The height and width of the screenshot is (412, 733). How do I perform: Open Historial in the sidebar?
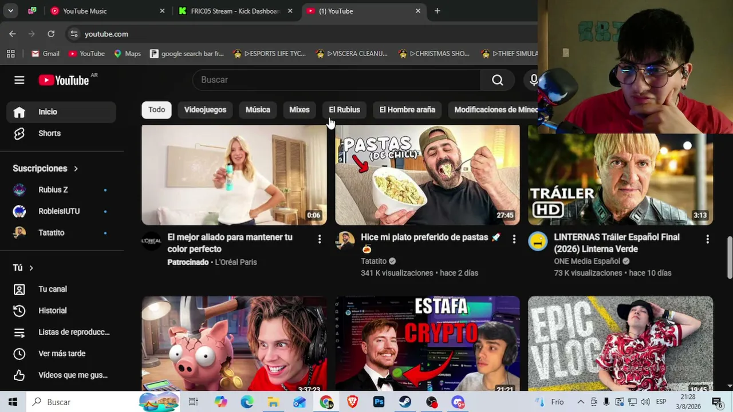[61, 311]
